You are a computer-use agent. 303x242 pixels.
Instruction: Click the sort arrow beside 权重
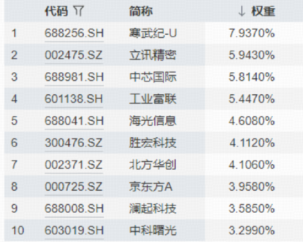tap(241, 11)
